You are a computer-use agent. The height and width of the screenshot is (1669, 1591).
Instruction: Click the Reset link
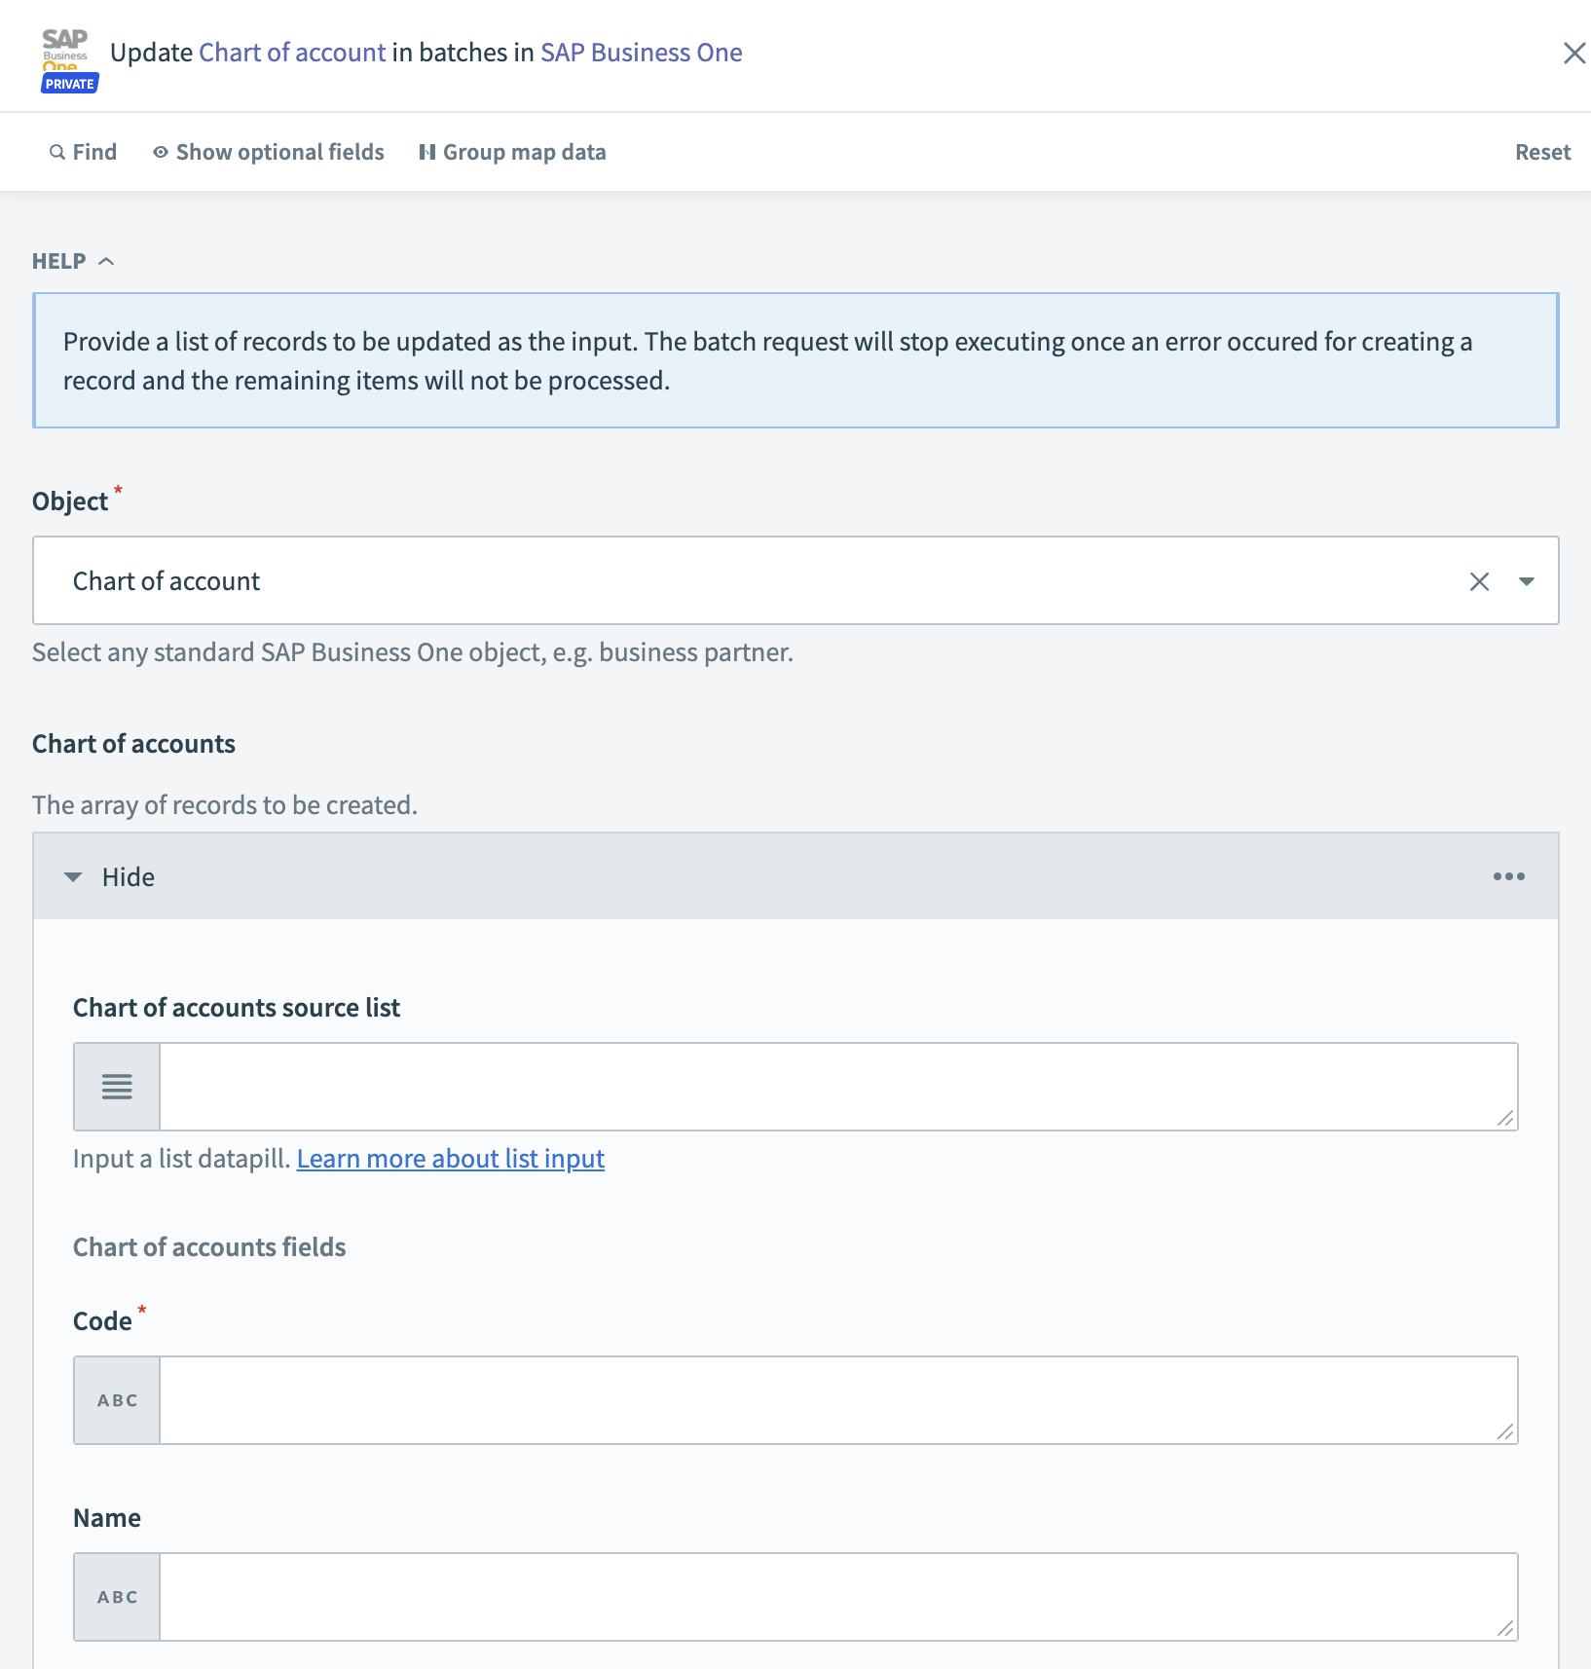tap(1542, 152)
